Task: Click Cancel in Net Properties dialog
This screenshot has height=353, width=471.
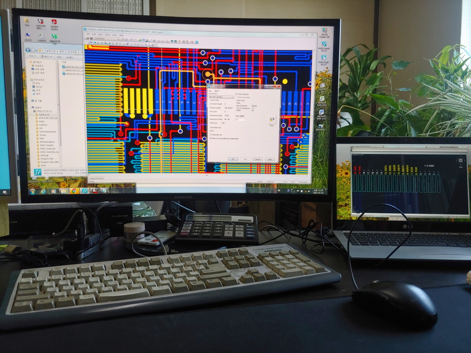Action: [257, 159]
